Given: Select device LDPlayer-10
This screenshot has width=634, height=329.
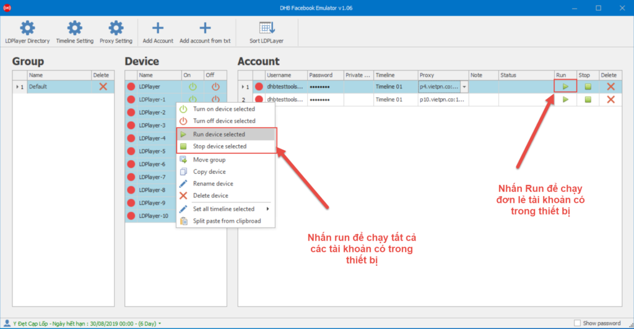Looking at the screenshot, I should 154,216.
